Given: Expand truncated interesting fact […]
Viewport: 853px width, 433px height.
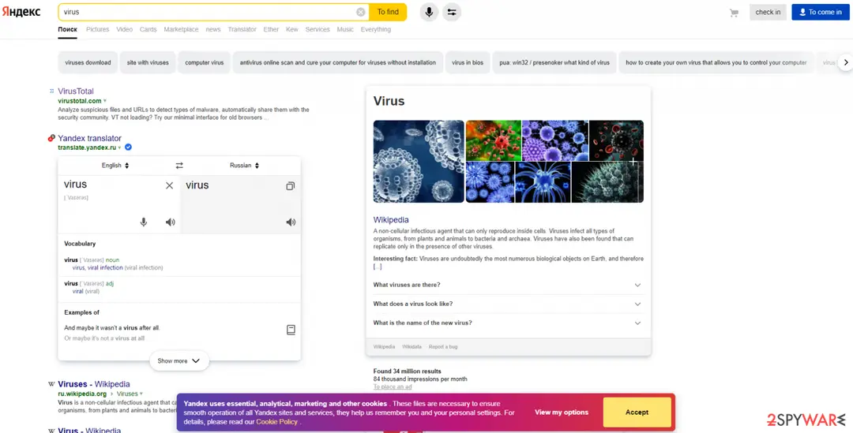Looking at the screenshot, I should coord(378,267).
